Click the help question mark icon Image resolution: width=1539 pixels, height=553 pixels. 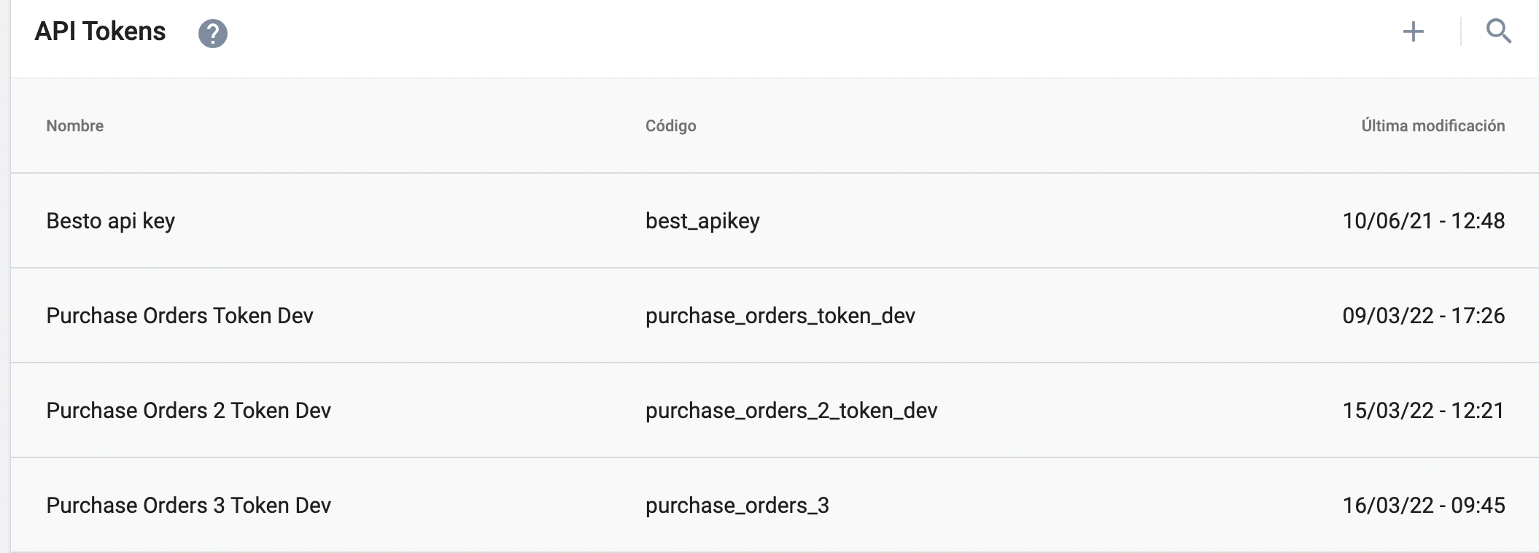213,34
